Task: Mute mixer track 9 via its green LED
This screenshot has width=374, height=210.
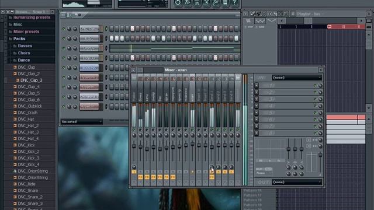Action: [192, 129]
